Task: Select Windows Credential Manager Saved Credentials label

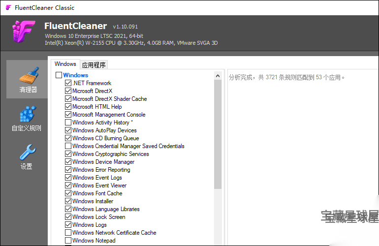Action: click(128, 146)
